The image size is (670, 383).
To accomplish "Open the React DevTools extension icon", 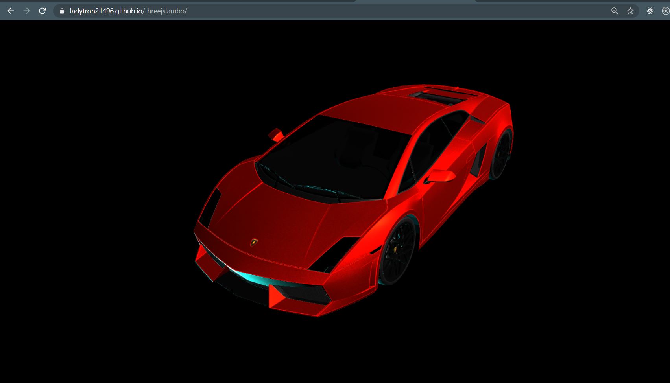I will point(650,11).
